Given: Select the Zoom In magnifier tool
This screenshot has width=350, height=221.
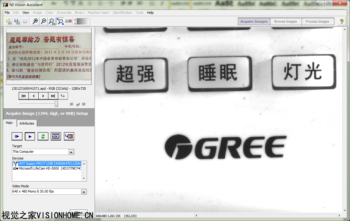Looking at the screenshot, I should coord(35,21).
